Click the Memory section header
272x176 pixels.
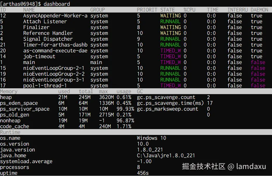9,91
